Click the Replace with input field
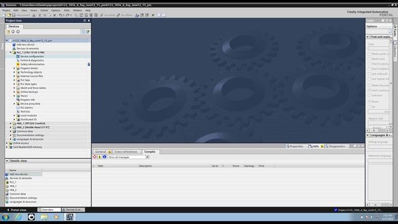This screenshot has width=398, height=224. tap(378, 123)
